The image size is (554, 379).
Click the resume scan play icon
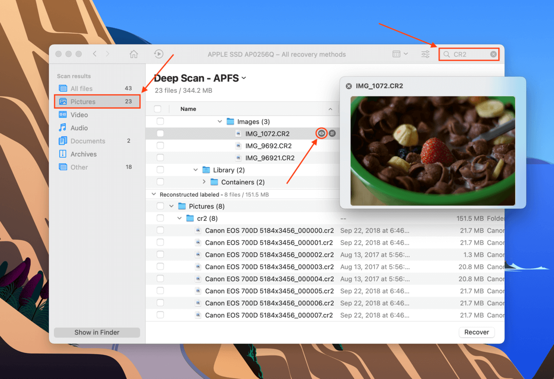(158, 54)
